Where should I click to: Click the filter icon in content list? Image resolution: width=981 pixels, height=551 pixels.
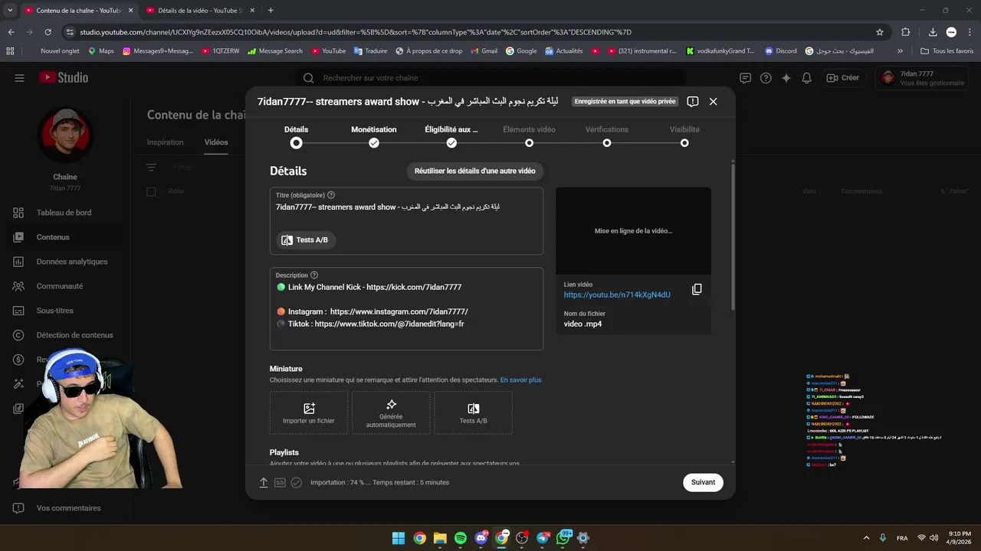(151, 167)
